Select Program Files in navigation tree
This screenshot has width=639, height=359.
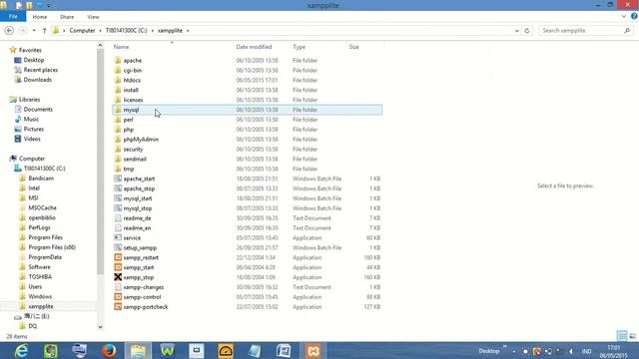click(x=45, y=237)
